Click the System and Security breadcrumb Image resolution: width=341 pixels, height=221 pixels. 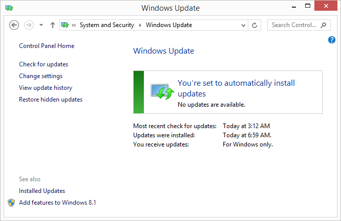(x=107, y=25)
